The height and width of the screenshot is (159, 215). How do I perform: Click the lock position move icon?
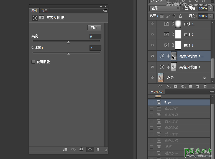pyautogui.click(x=174, y=16)
